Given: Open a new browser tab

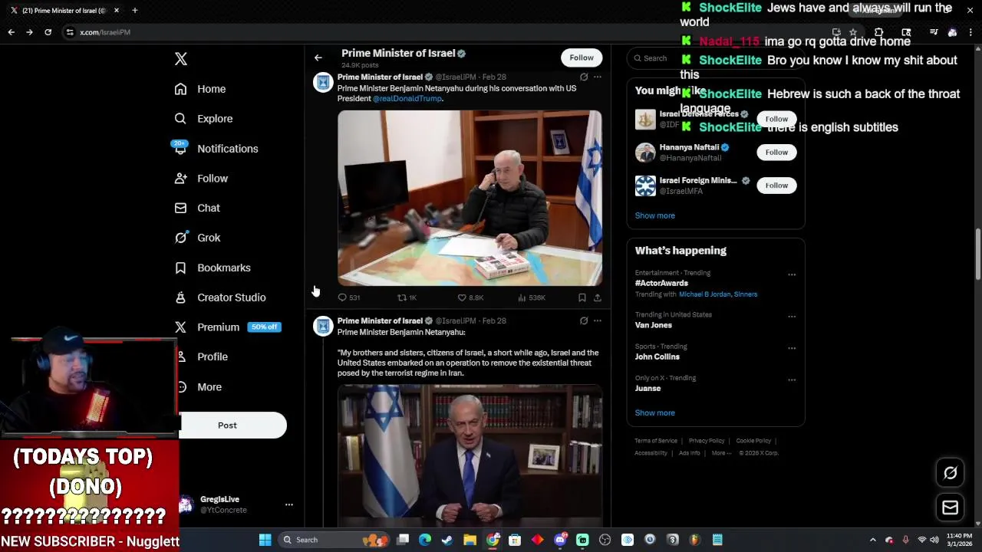Looking at the screenshot, I should click(x=134, y=11).
